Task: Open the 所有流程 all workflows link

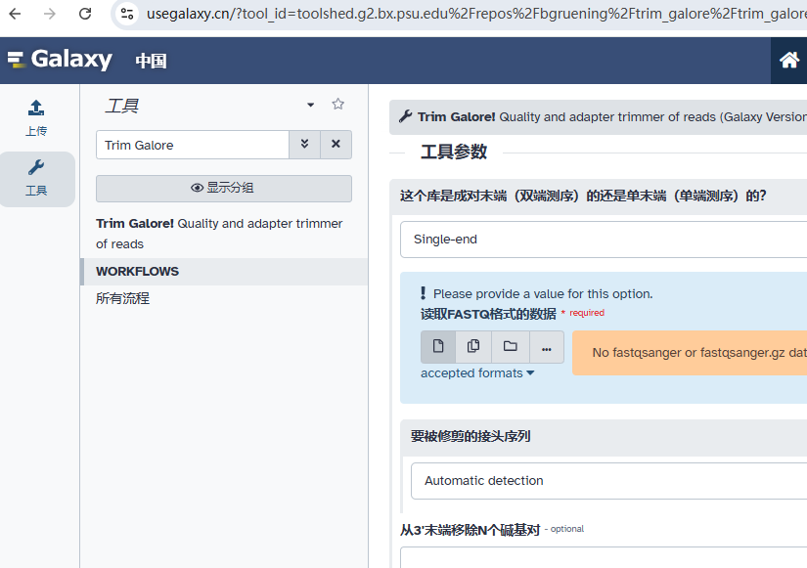Action: click(122, 298)
